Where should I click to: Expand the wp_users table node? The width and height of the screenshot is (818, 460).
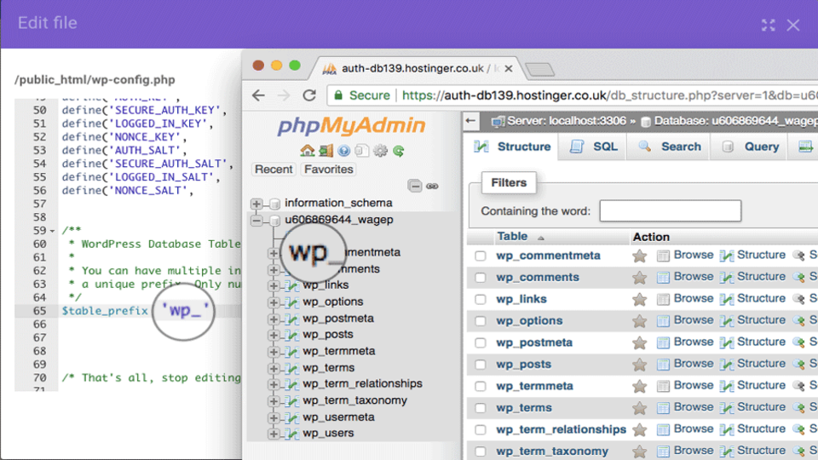click(x=274, y=434)
